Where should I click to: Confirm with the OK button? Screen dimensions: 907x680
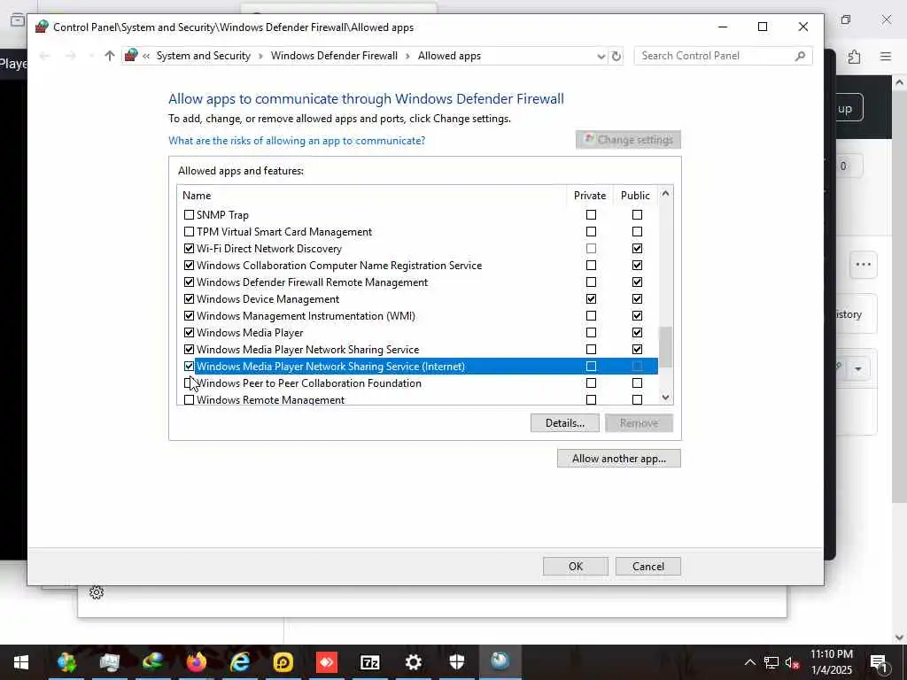[x=576, y=566]
